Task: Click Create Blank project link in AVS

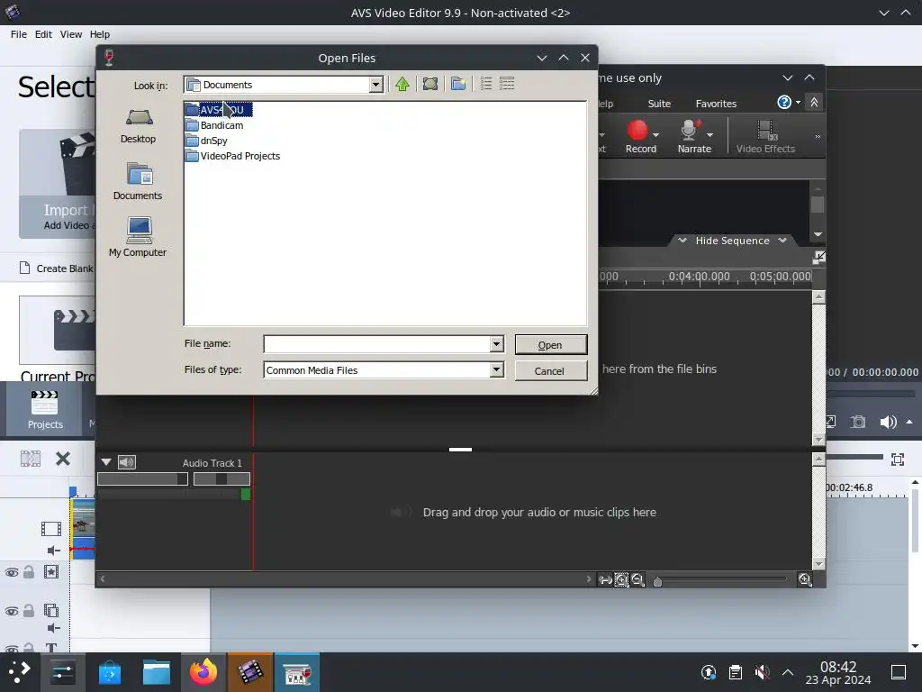Action: click(57, 269)
